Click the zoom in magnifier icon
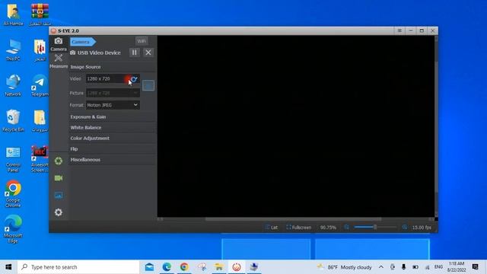Screen dimensions: 487x274 (x=404, y=228)
